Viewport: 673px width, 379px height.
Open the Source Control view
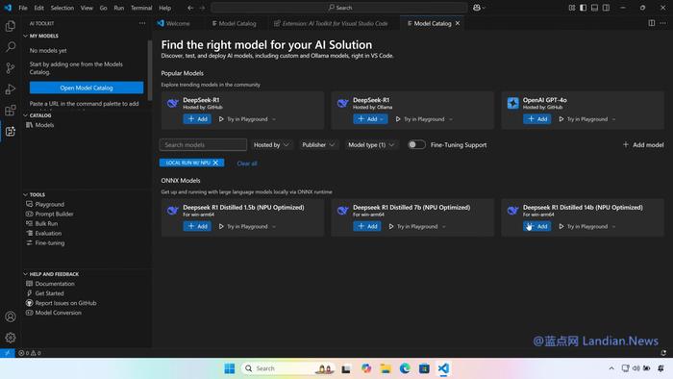click(11, 68)
